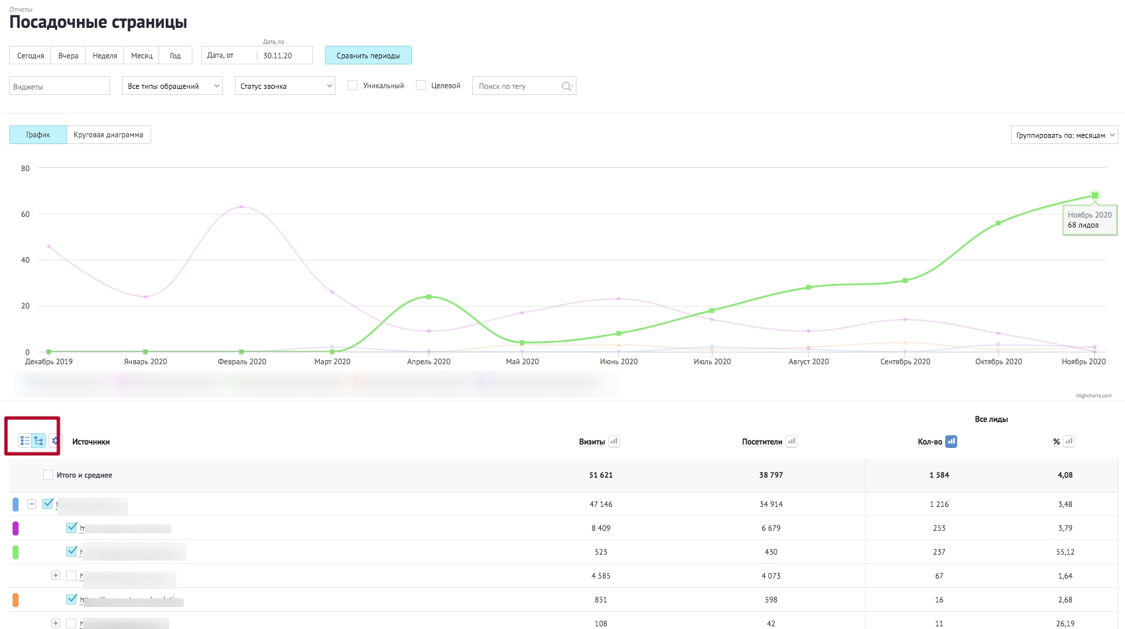Click the Виджеты input field
The width and height of the screenshot is (1125, 629).
point(60,86)
